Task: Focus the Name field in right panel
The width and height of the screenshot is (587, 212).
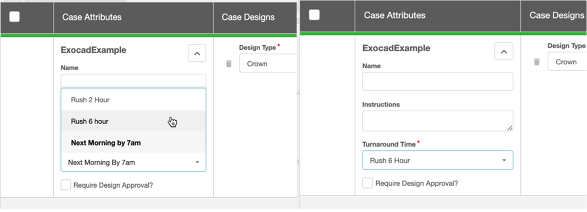Action: pos(438,81)
